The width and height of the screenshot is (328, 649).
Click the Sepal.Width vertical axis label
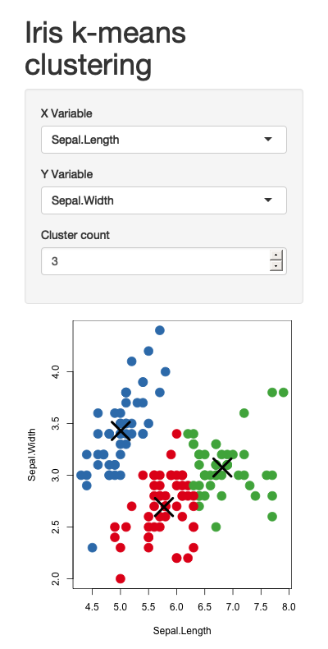pos(32,454)
